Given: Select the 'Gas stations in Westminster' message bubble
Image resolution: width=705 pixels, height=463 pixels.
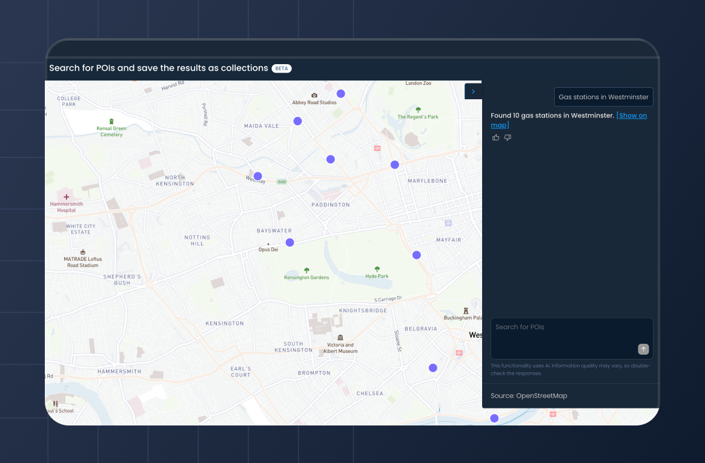Looking at the screenshot, I should [603, 97].
